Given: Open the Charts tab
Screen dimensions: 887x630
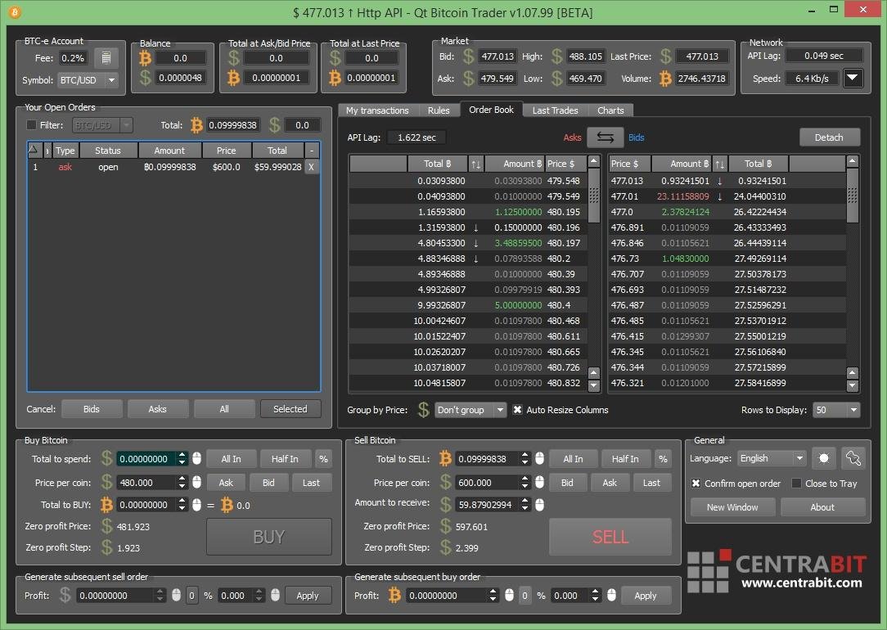Looking at the screenshot, I should click(x=610, y=110).
